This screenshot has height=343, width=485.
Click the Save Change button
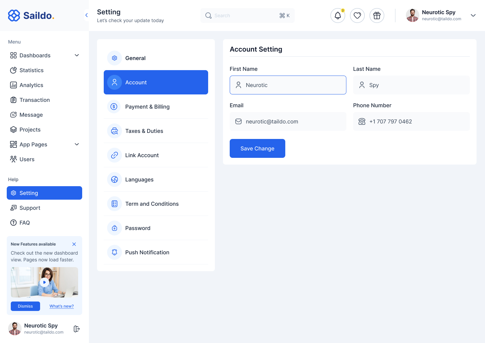[257, 148]
